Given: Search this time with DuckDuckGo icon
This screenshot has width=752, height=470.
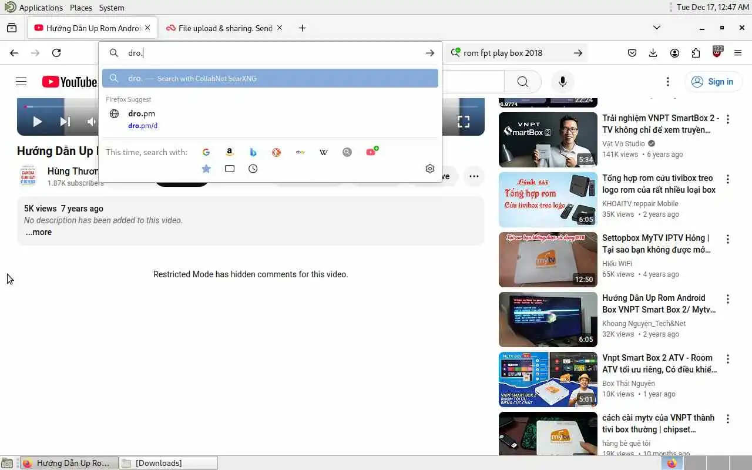Looking at the screenshot, I should tap(277, 152).
